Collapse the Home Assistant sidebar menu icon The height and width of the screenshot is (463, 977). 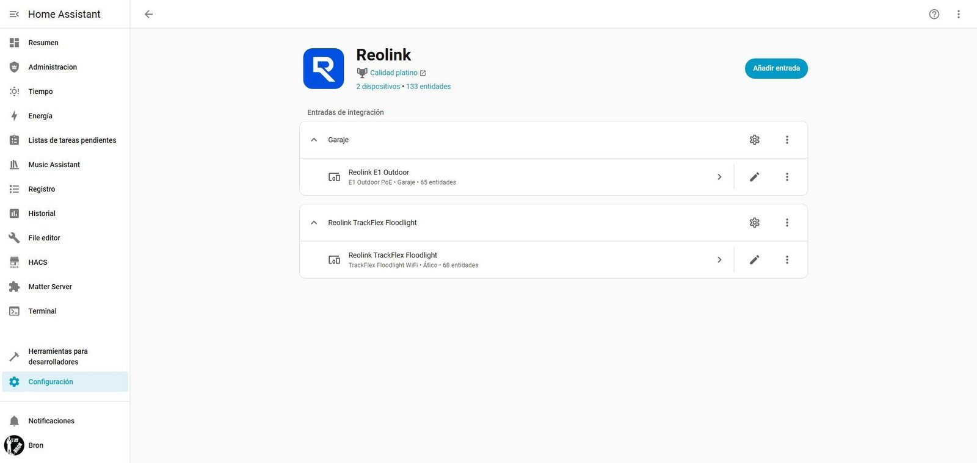pos(14,14)
